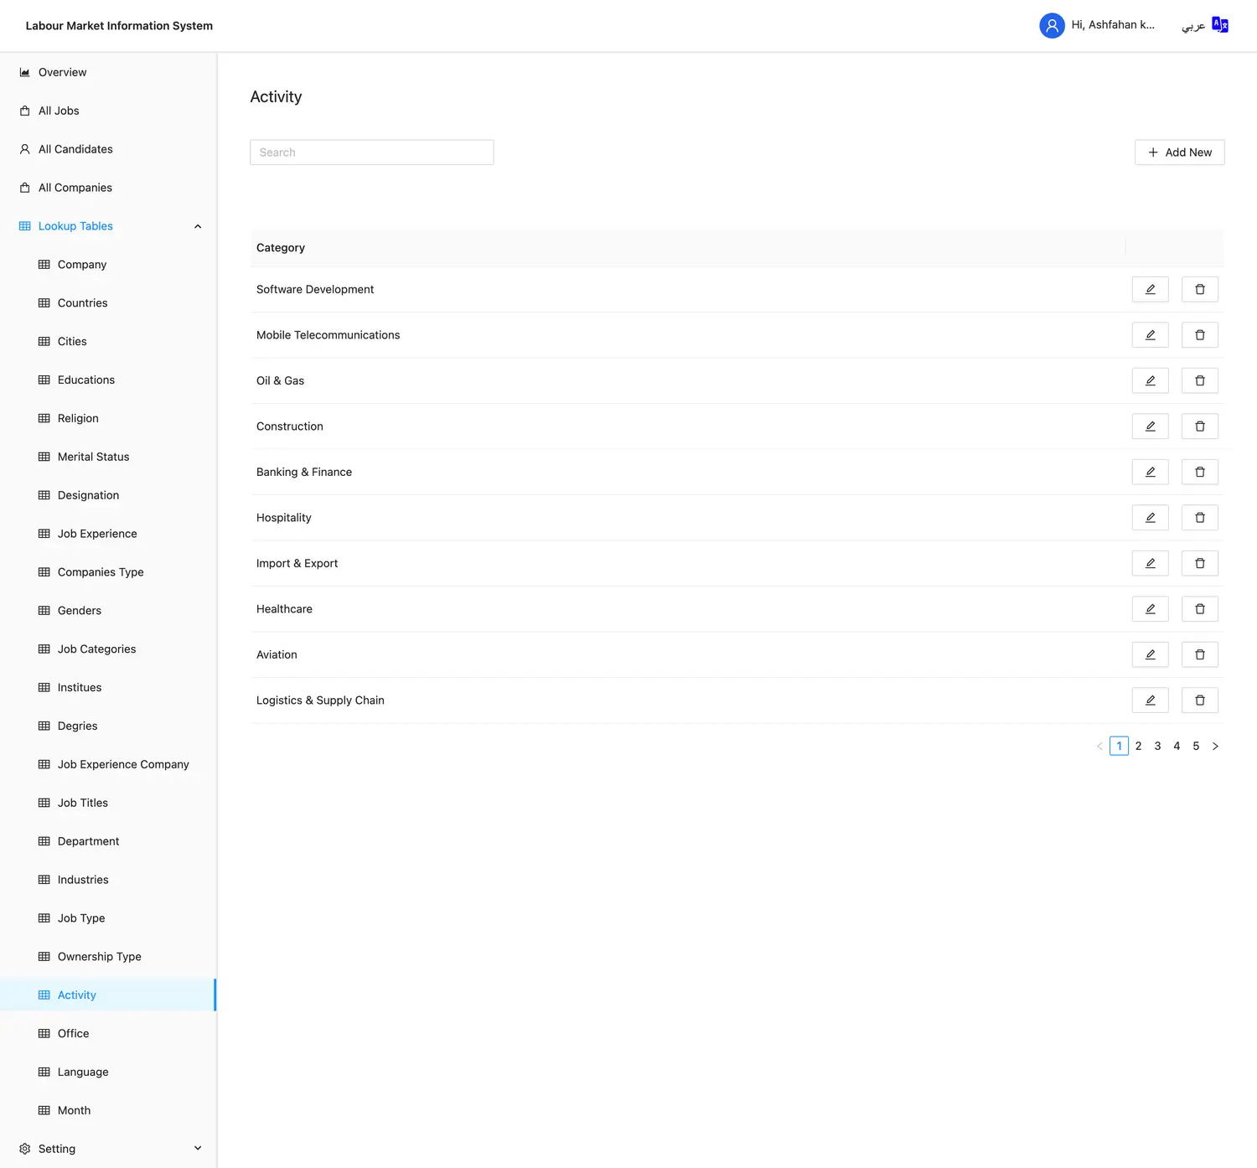Select the Industries lookup table
This screenshot has height=1168, width=1257.
83,880
